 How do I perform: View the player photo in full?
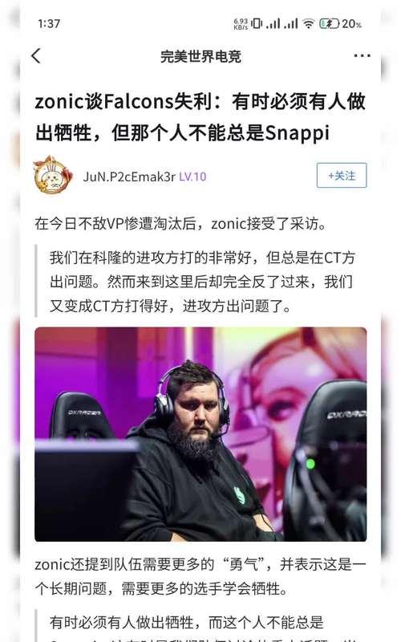click(200, 434)
